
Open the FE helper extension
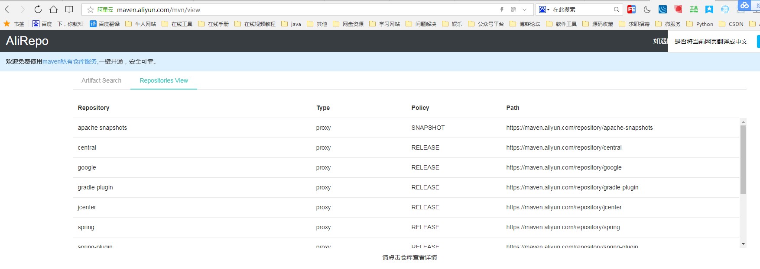[632, 10]
